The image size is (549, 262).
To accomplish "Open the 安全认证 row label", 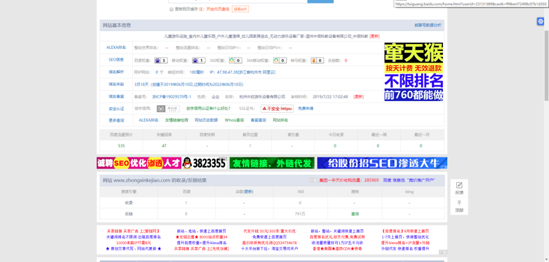I will tap(116, 109).
